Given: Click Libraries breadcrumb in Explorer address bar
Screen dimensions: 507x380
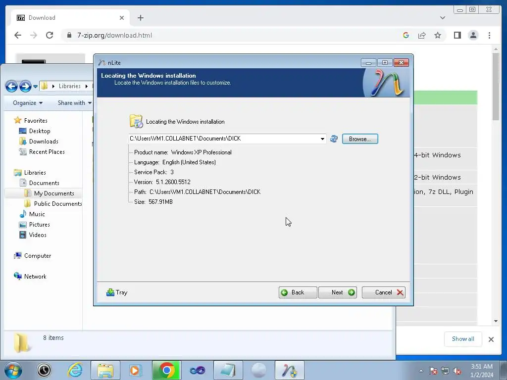Looking at the screenshot, I should pyautogui.click(x=69, y=86).
